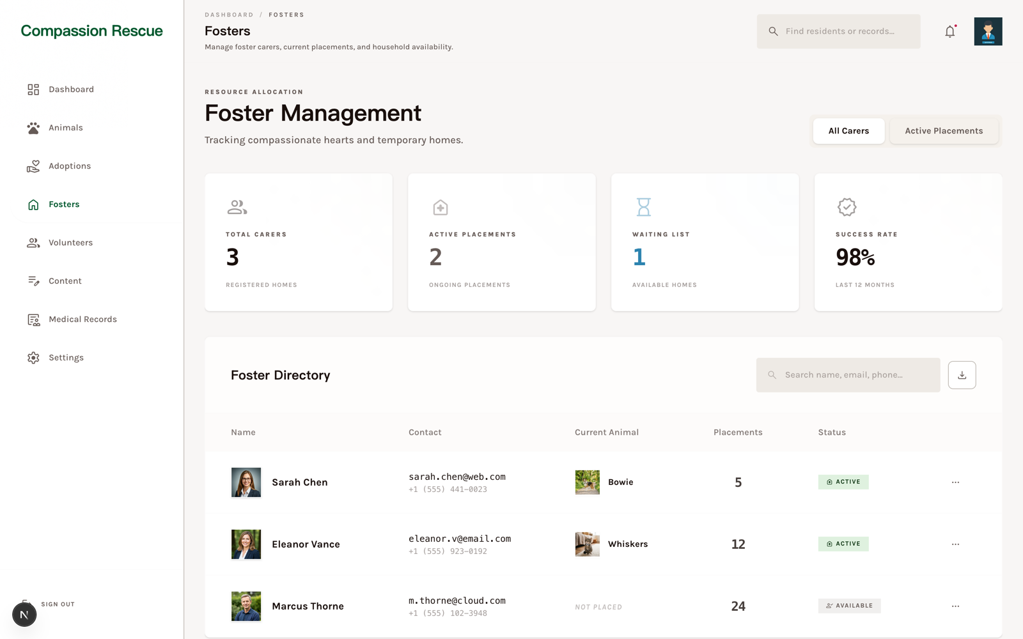Click the Volunteers people icon
This screenshot has height=639, width=1023.
point(33,243)
